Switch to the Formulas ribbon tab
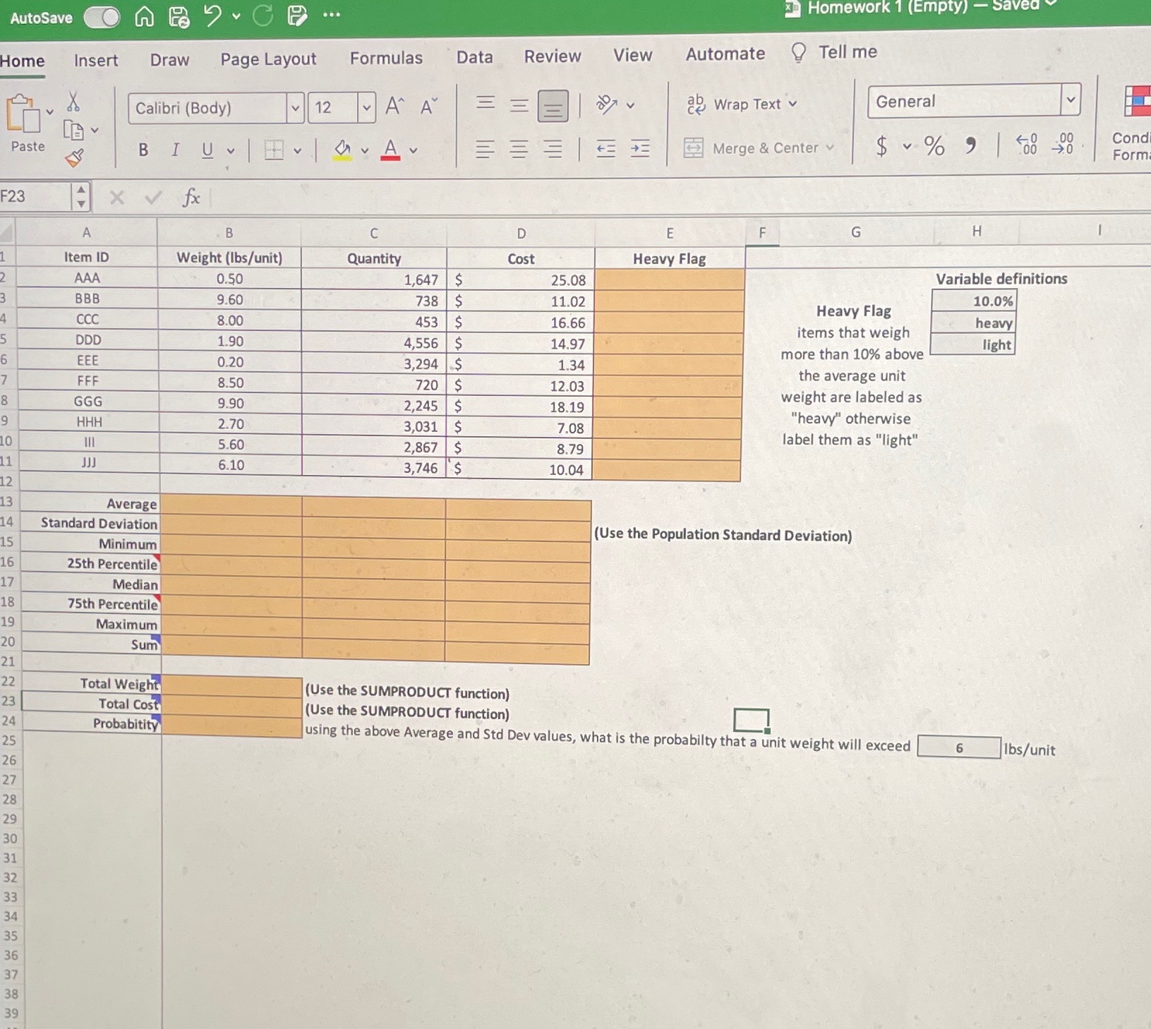This screenshot has width=1151, height=1029. [385, 58]
